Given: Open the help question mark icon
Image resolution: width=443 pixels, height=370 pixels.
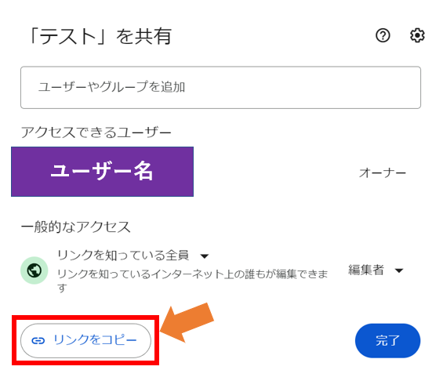Looking at the screenshot, I should point(383,35).
